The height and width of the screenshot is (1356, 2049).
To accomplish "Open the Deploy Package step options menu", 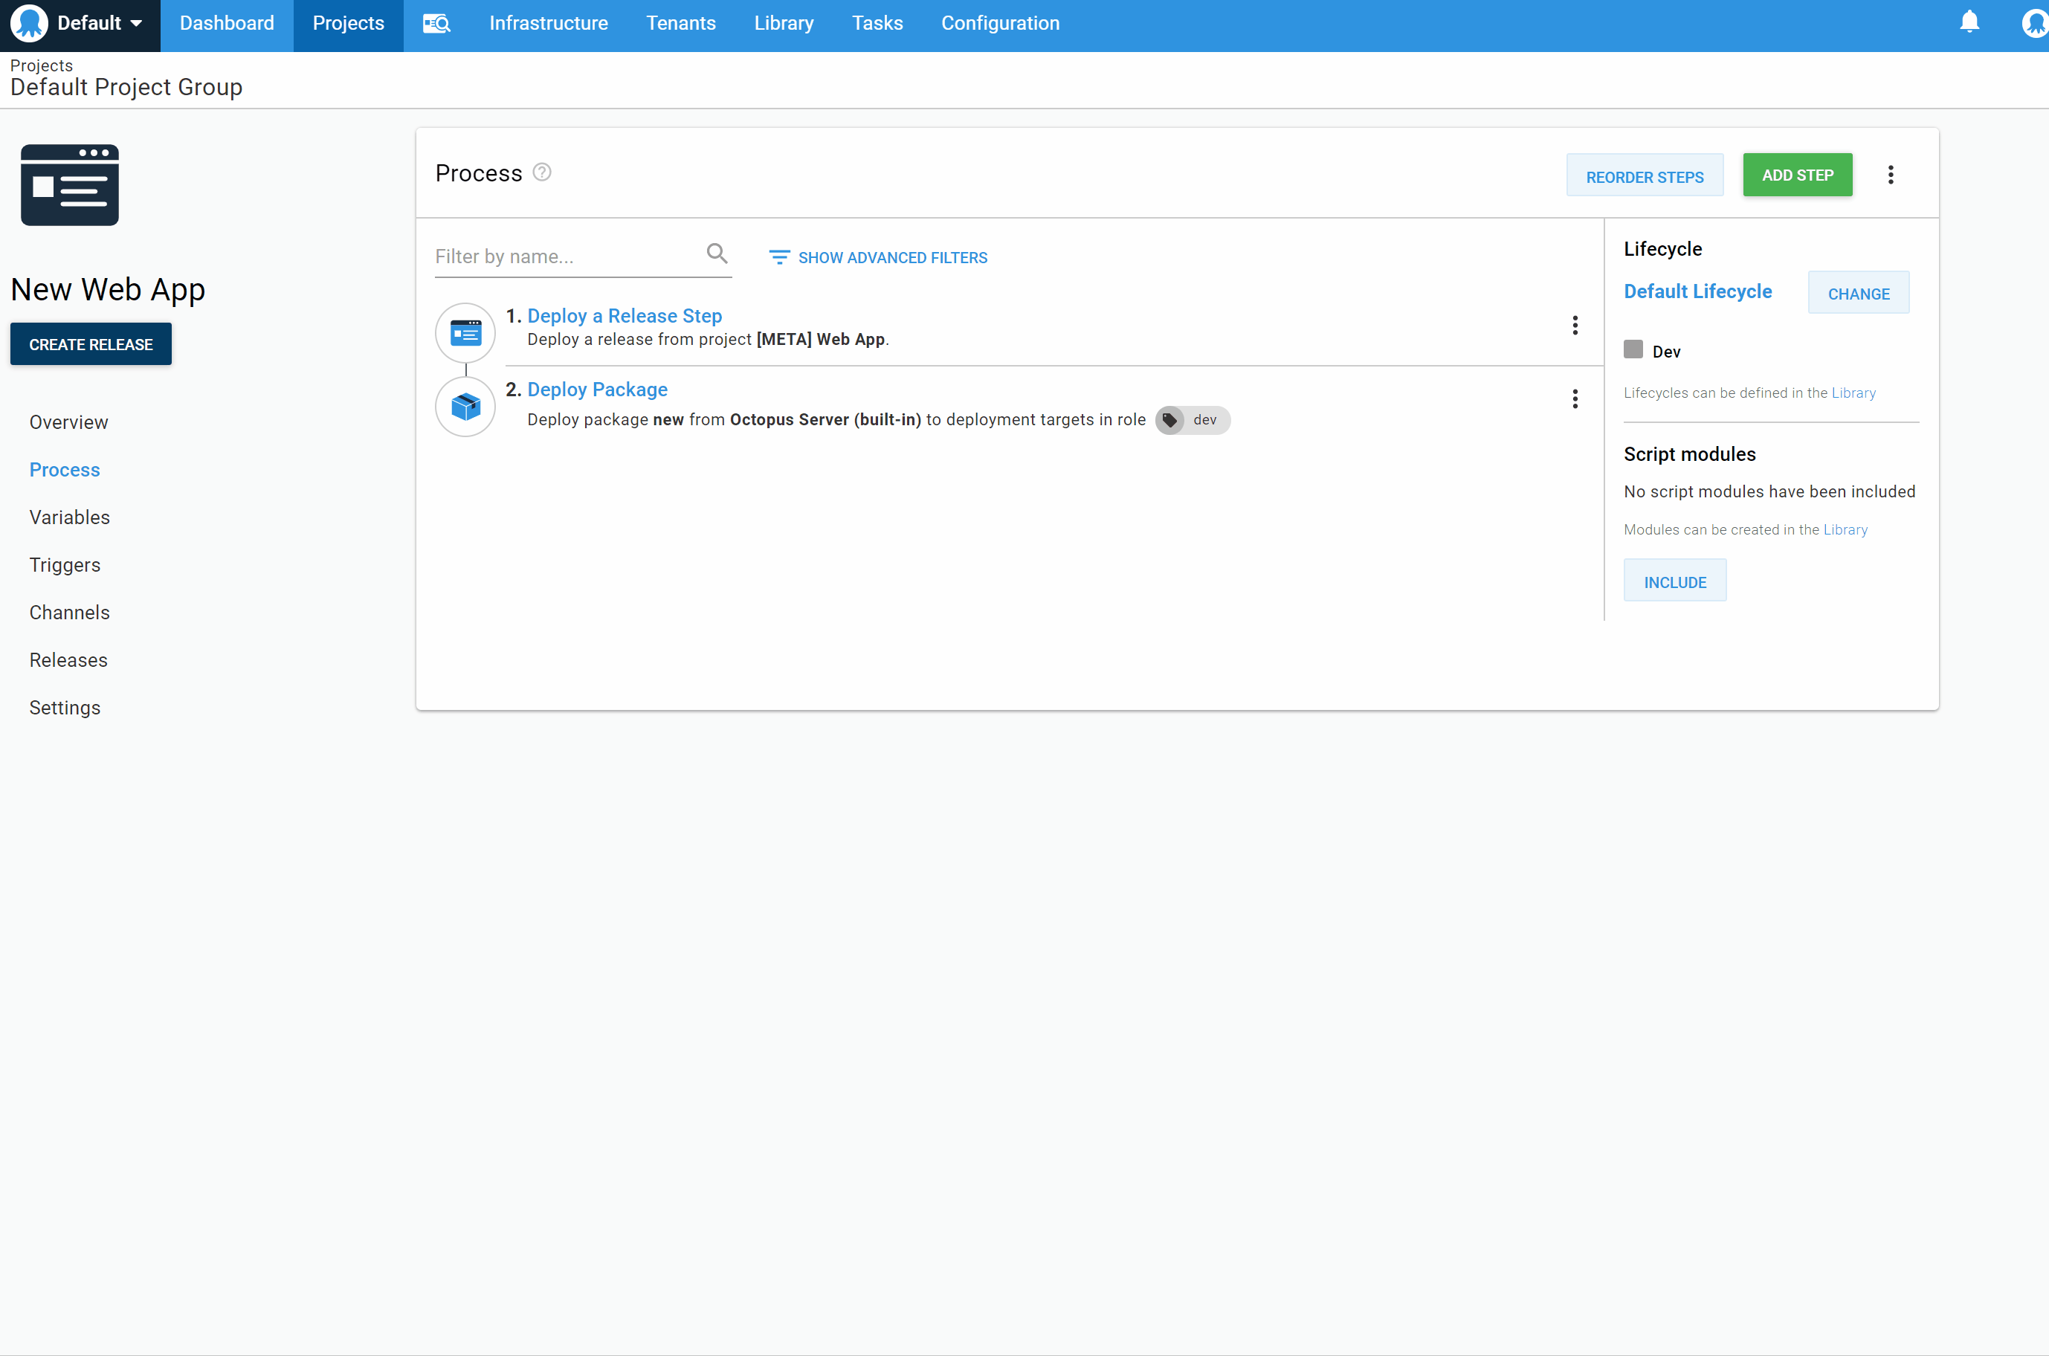I will pyautogui.click(x=1575, y=398).
